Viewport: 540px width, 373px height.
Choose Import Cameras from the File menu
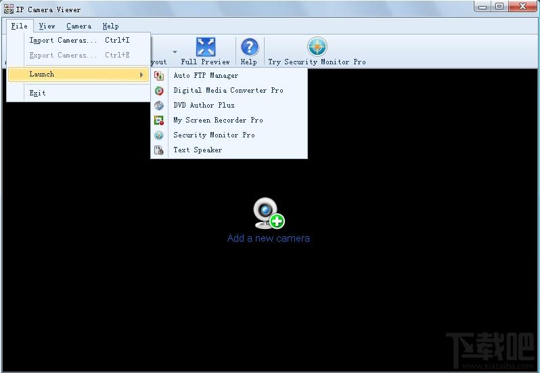pos(79,41)
